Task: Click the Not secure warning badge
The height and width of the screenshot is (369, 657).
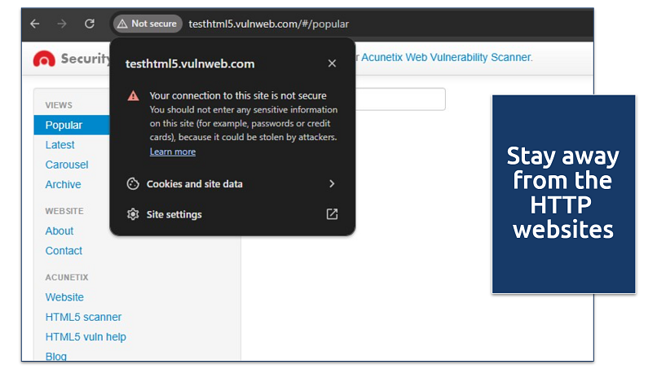Action: point(148,24)
